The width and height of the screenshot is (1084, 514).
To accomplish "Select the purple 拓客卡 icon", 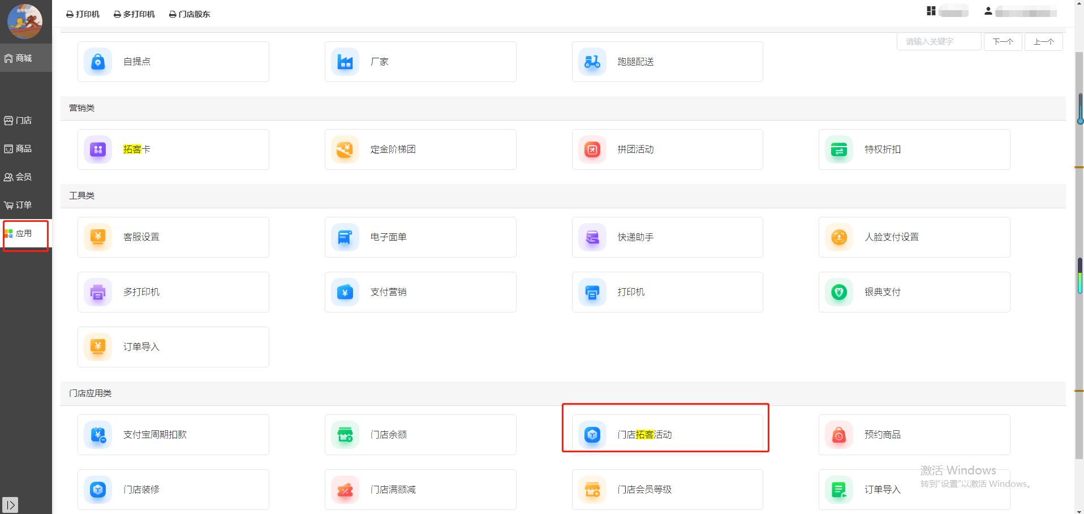I will [x=98, y=149].
